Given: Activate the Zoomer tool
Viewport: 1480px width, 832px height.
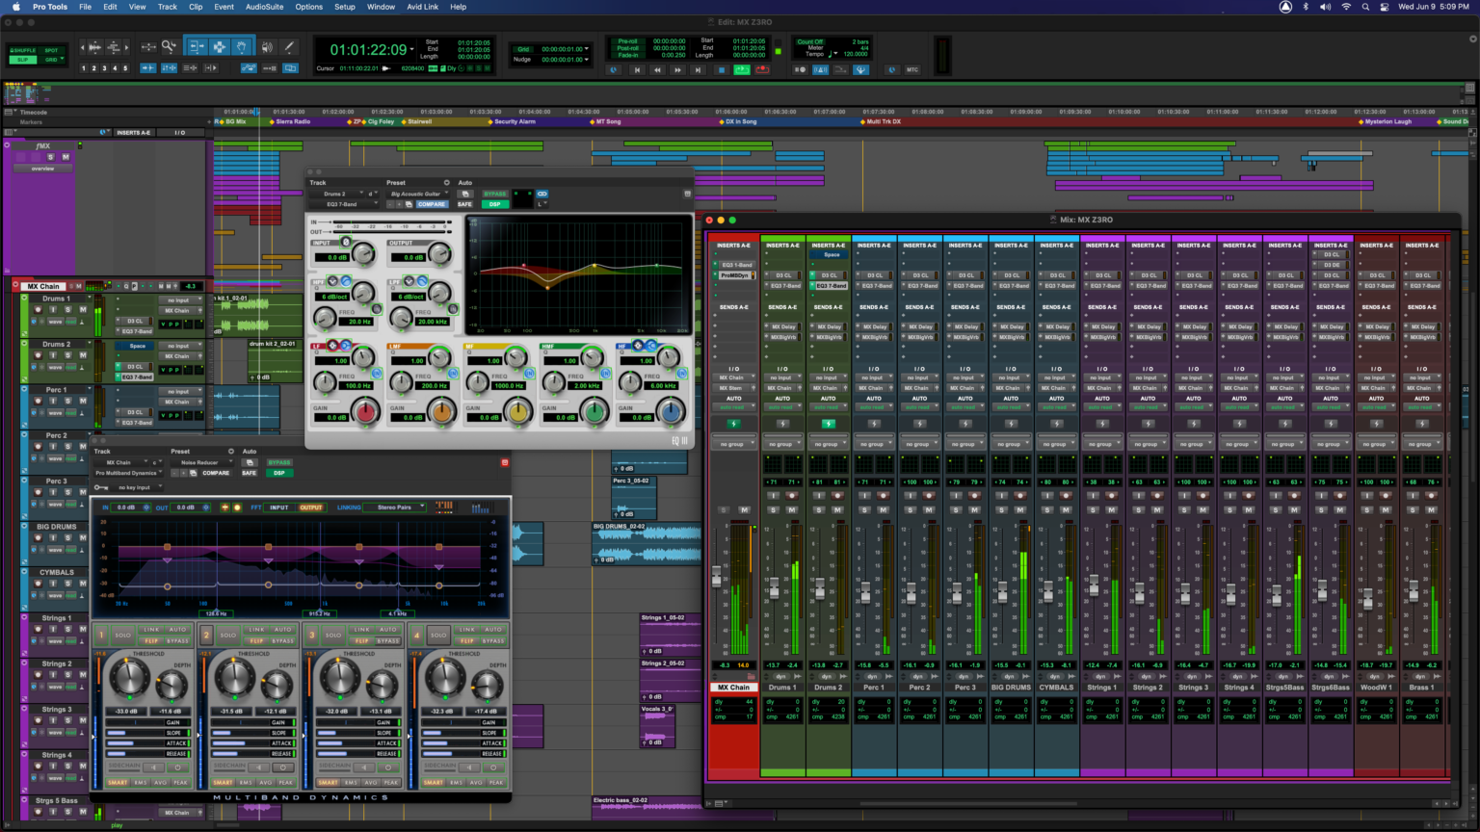Looking at the screenshot, I should [x=169, y=46].
